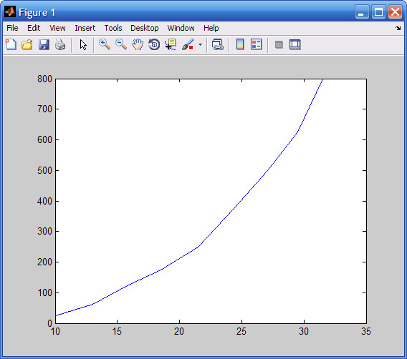Save the figure with the floppy icon
Viewport: 407px width, 359px height.
point(44,44)
